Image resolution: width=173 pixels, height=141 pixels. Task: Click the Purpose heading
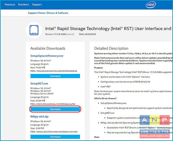coord(98,68)
